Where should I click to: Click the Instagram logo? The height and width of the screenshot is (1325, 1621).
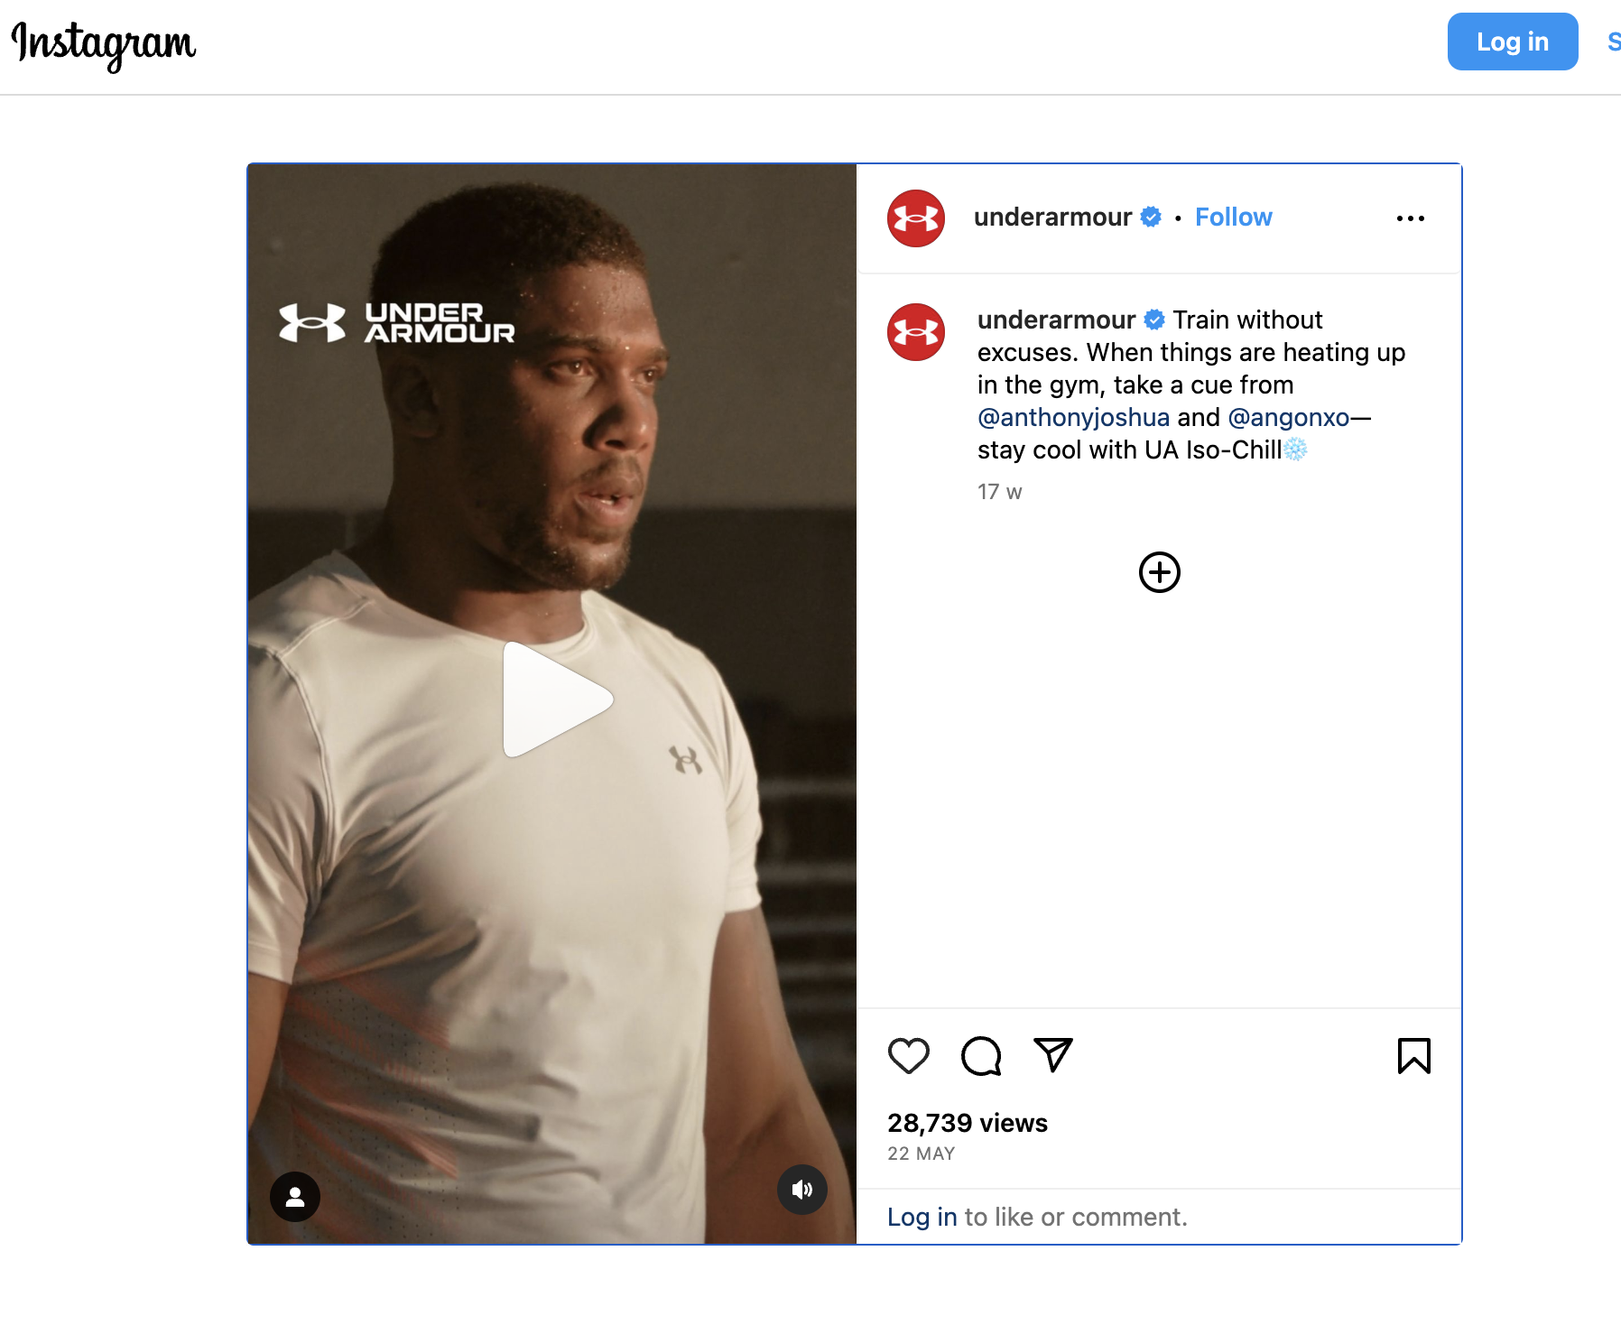[x=102, y=43]
